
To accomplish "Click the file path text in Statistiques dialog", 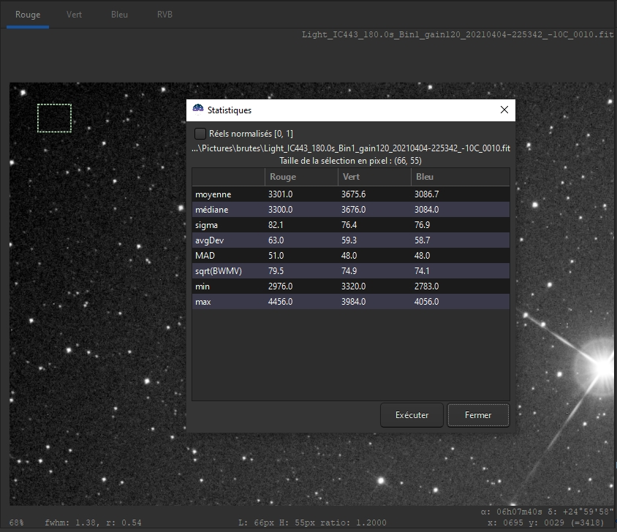I will pos(351,148).
